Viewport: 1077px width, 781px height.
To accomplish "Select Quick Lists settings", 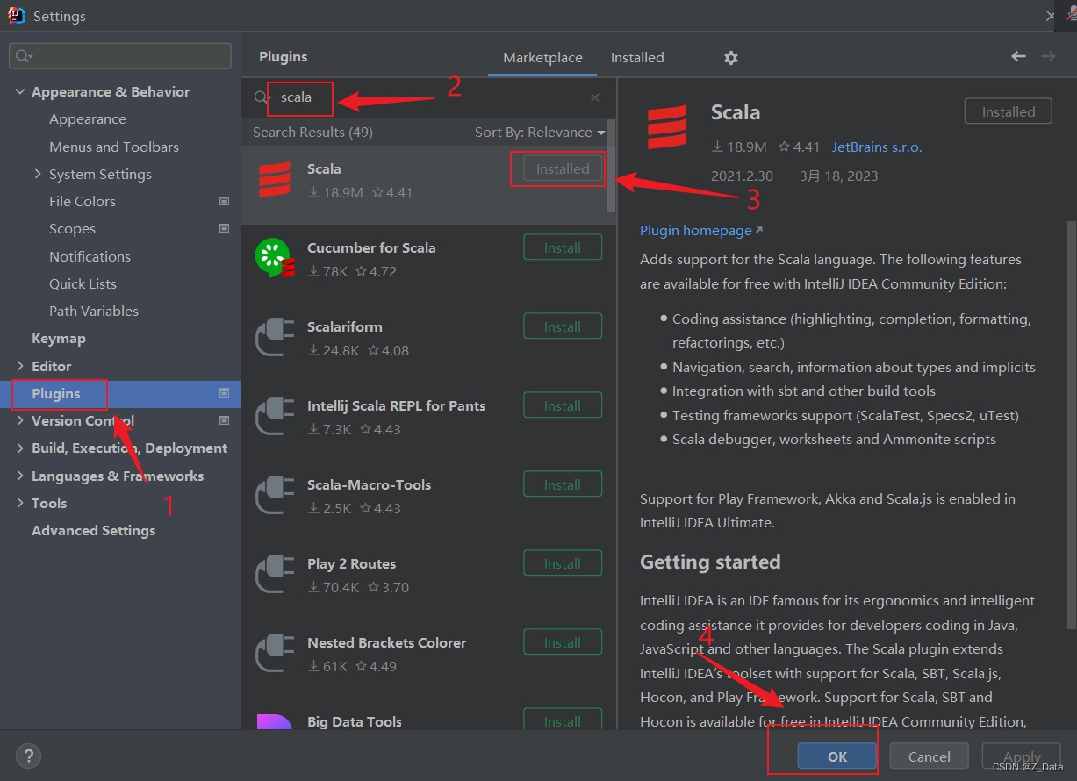I will tap(83, 284).
